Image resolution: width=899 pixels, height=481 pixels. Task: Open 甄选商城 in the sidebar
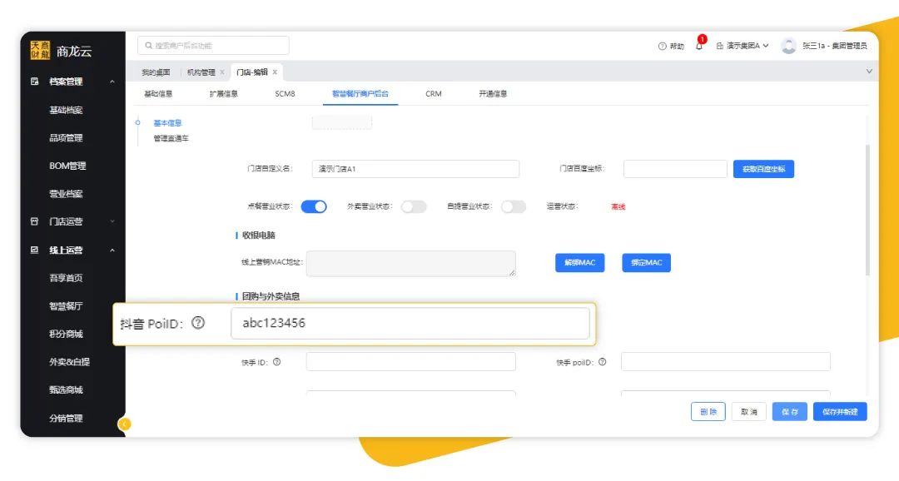click(66, 389)
